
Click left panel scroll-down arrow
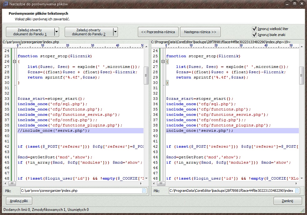coord(146,178)
